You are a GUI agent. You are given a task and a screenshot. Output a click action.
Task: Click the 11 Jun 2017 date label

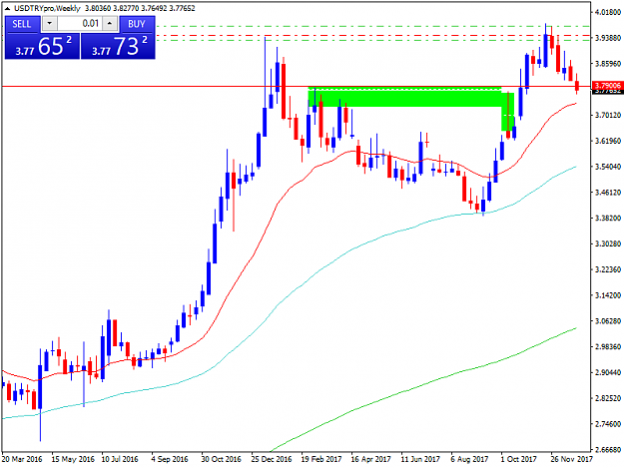click(420, 459)
